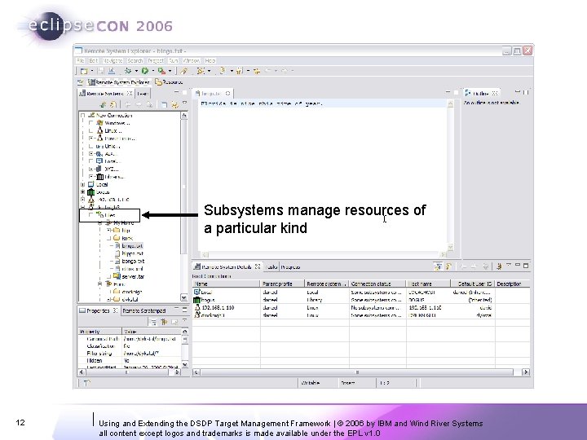Click the Properties view horizontal scrollbar thumb
The image size is (587, 440).
click(x=126, y=372)
